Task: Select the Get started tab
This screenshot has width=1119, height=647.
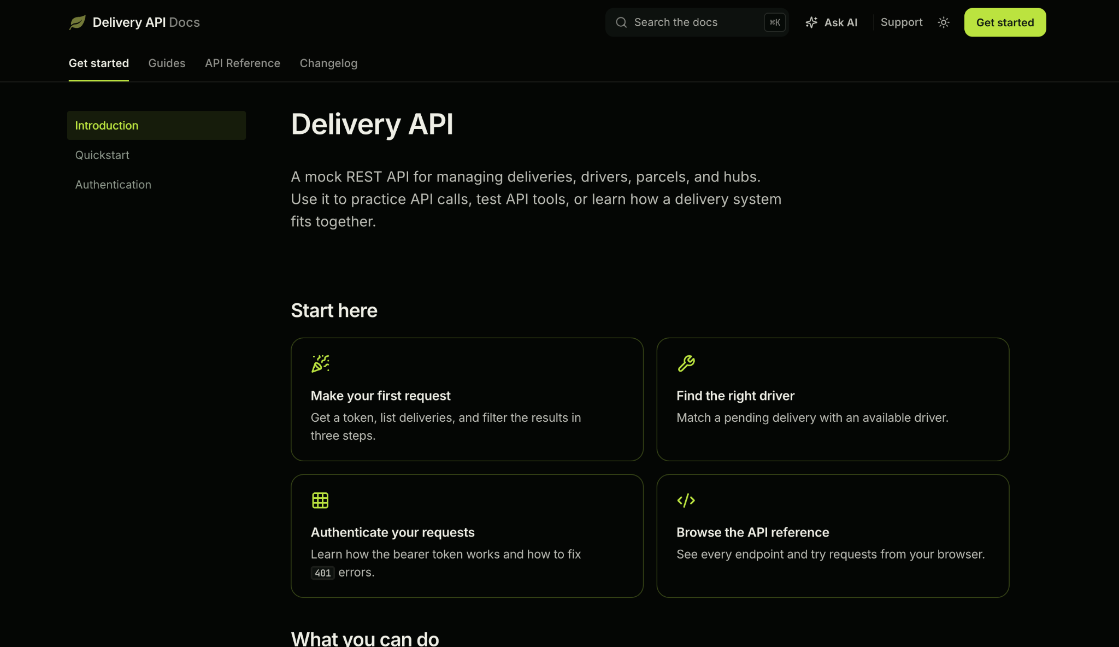Action: (x=99, y=63)
